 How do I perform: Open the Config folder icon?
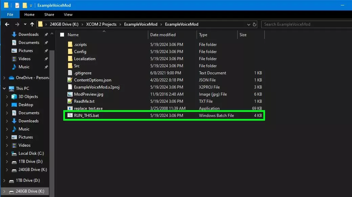[x=70, y=52]
